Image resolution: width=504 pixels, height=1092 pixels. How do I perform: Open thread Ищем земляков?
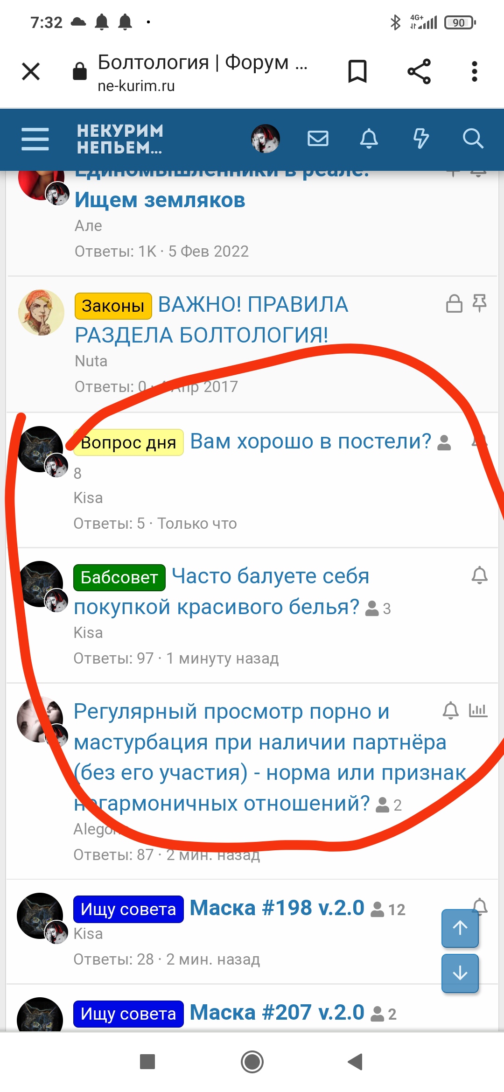click(x=160, y=200)
